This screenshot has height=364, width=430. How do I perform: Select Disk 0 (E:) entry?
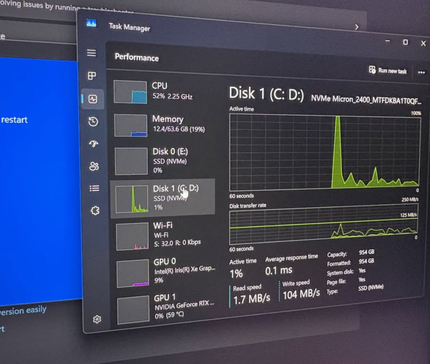tap(163, 161)
